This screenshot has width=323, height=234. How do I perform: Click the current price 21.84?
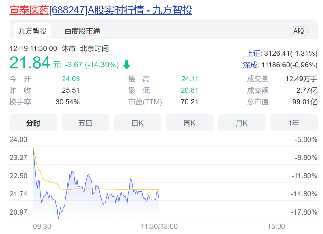click(x=30, y=63)
